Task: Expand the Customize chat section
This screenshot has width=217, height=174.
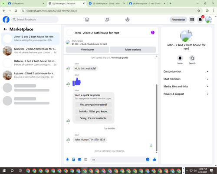Action: point(186,71)
